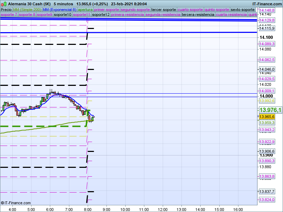283x212 pixels.
Task: Select the Precio indicator label
Action: coord(6,10)
